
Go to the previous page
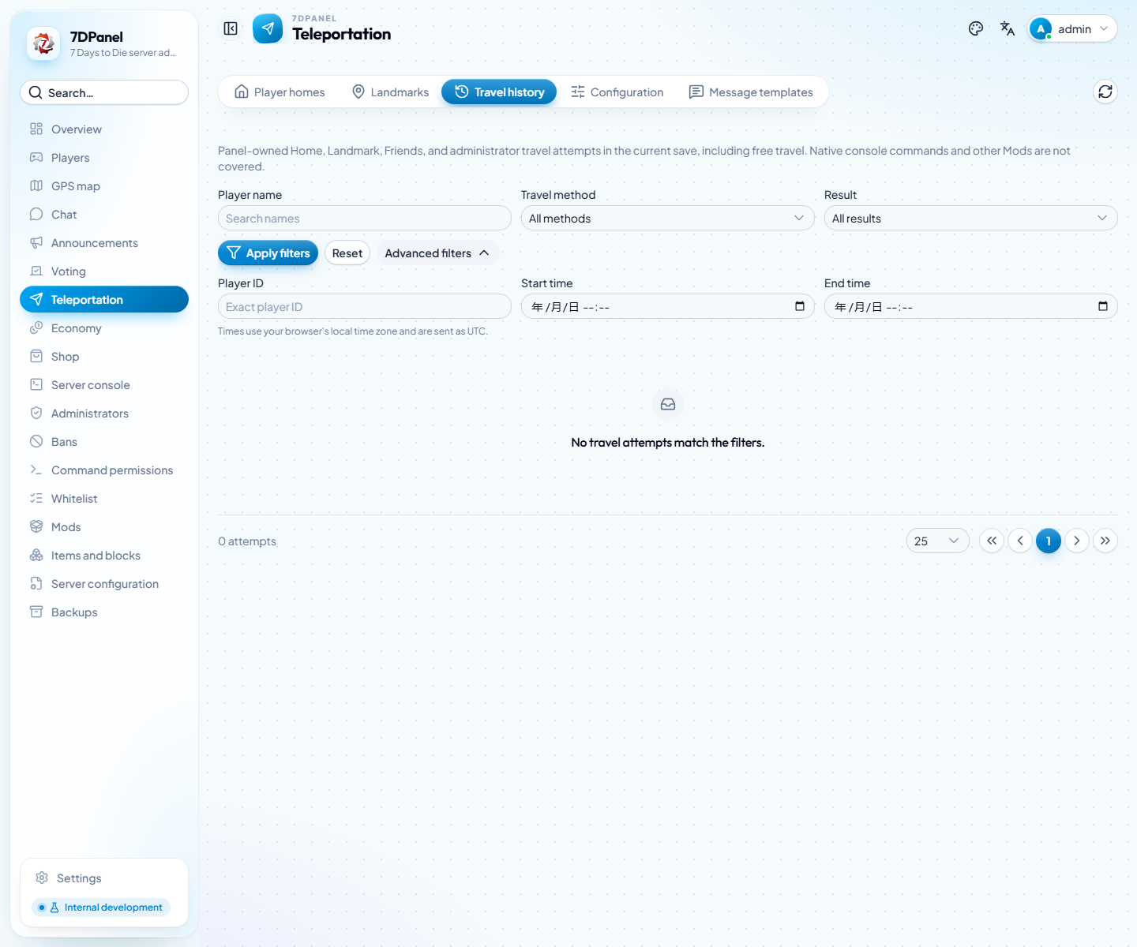(x=1020, y=541)
